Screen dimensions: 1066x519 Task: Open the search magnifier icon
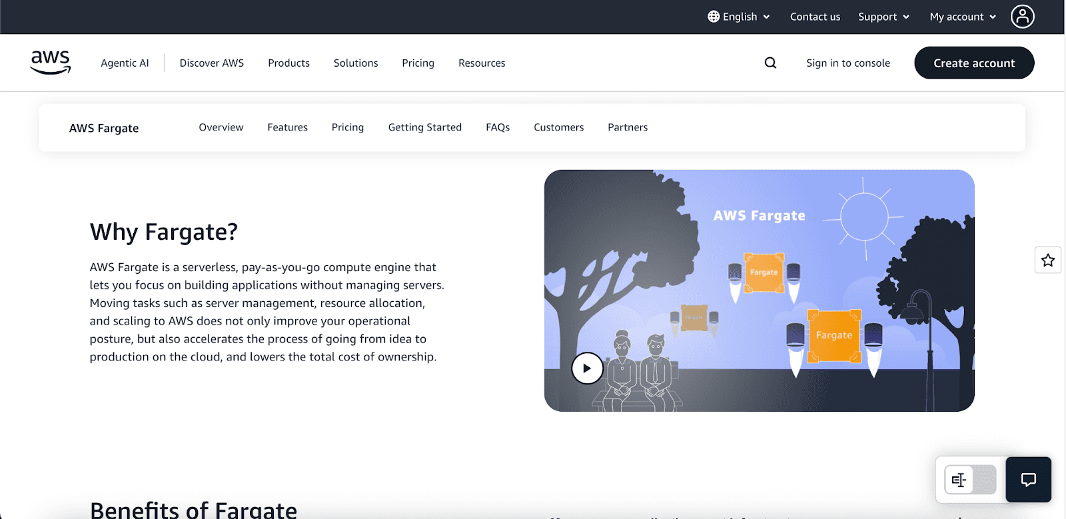[770, 63]
